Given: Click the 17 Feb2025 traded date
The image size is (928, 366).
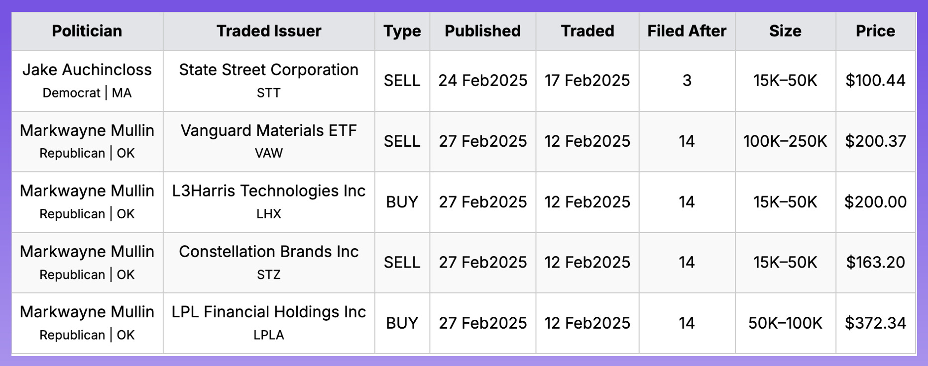Looking at the screenshot, I should (587, 81).
